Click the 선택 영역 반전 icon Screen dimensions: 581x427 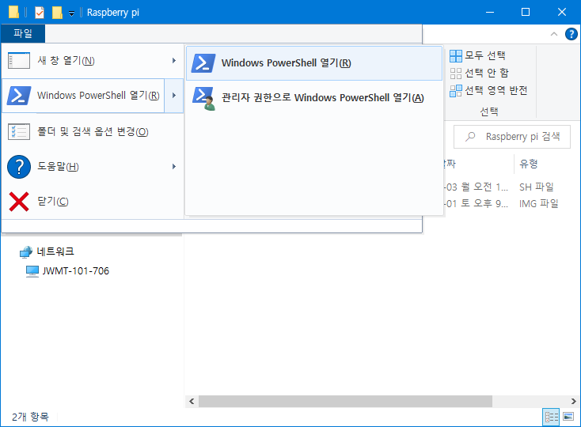point(456,91)
